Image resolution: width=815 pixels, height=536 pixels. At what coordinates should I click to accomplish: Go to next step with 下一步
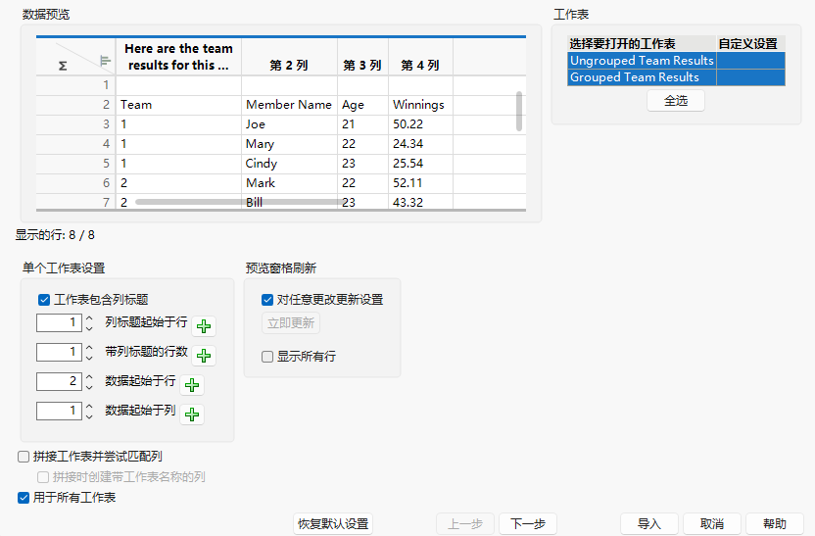tap(528, 523)
